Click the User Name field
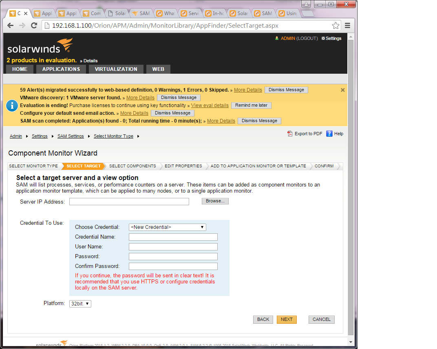The image size is (437, 349). 173,247
